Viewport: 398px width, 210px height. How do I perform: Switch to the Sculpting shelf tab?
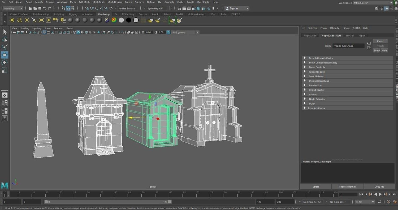pos(59,14)
